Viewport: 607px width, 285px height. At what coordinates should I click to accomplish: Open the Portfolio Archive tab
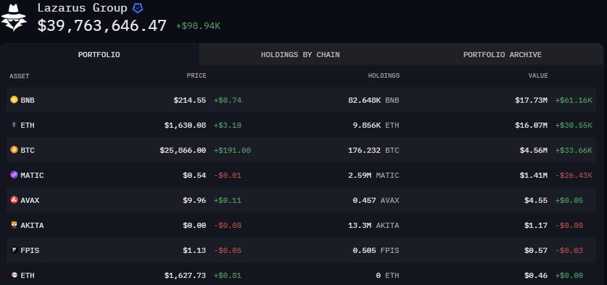click(502, 55)
